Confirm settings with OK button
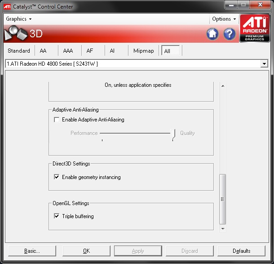This screenshot has width=274, height=264. [86, 251]
